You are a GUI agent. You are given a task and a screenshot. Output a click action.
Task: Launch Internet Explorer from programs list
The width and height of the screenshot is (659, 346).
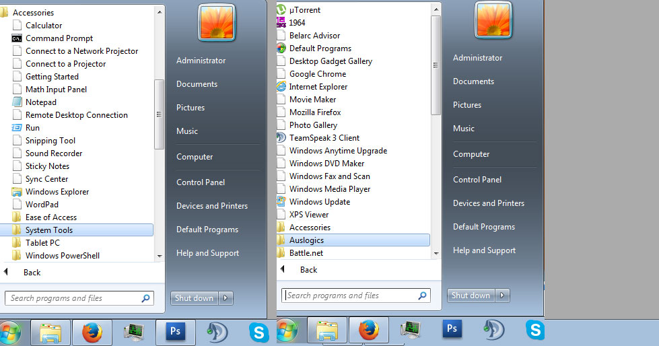(312, 87)
